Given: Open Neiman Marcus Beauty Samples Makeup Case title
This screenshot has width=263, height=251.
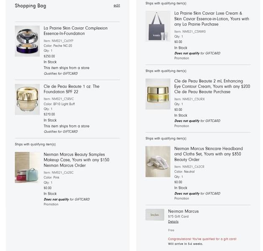Looking at the screenshot, I should click(x=77, y=160).
